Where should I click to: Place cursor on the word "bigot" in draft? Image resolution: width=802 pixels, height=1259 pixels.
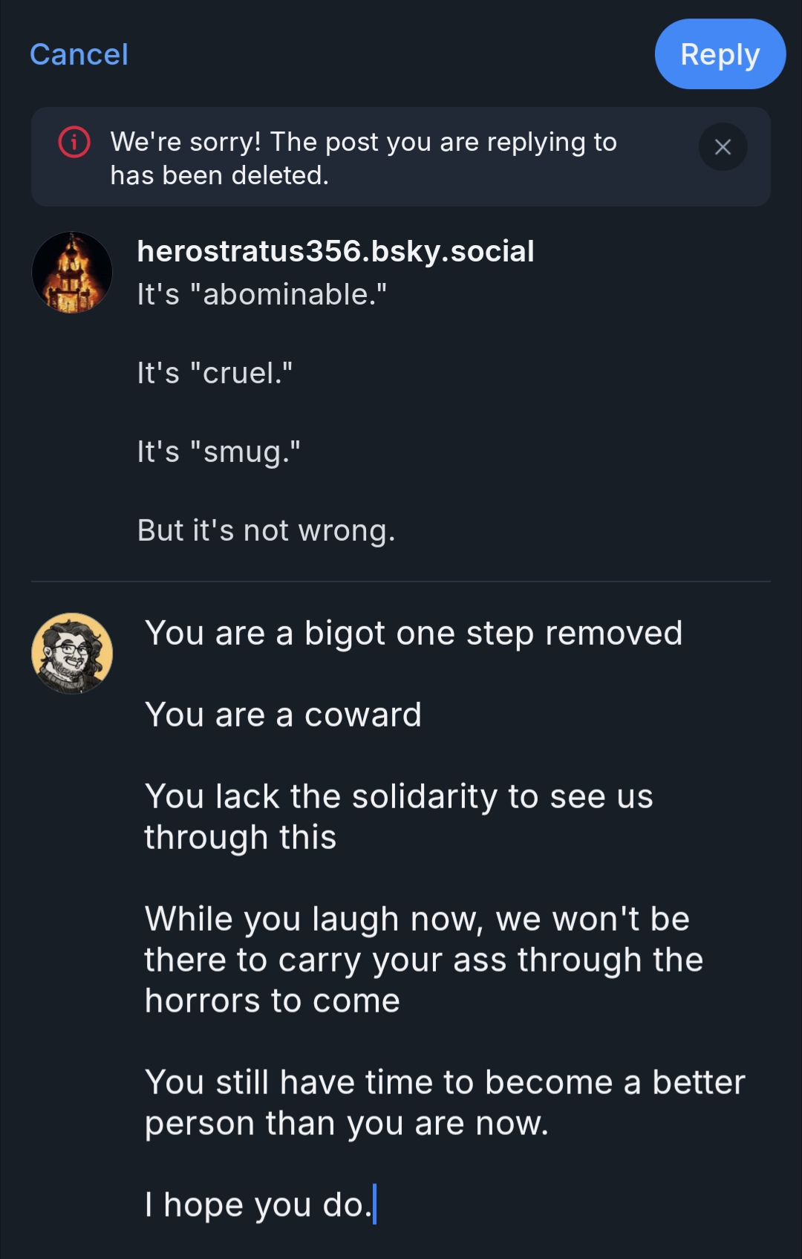click(x=345, y=634)
